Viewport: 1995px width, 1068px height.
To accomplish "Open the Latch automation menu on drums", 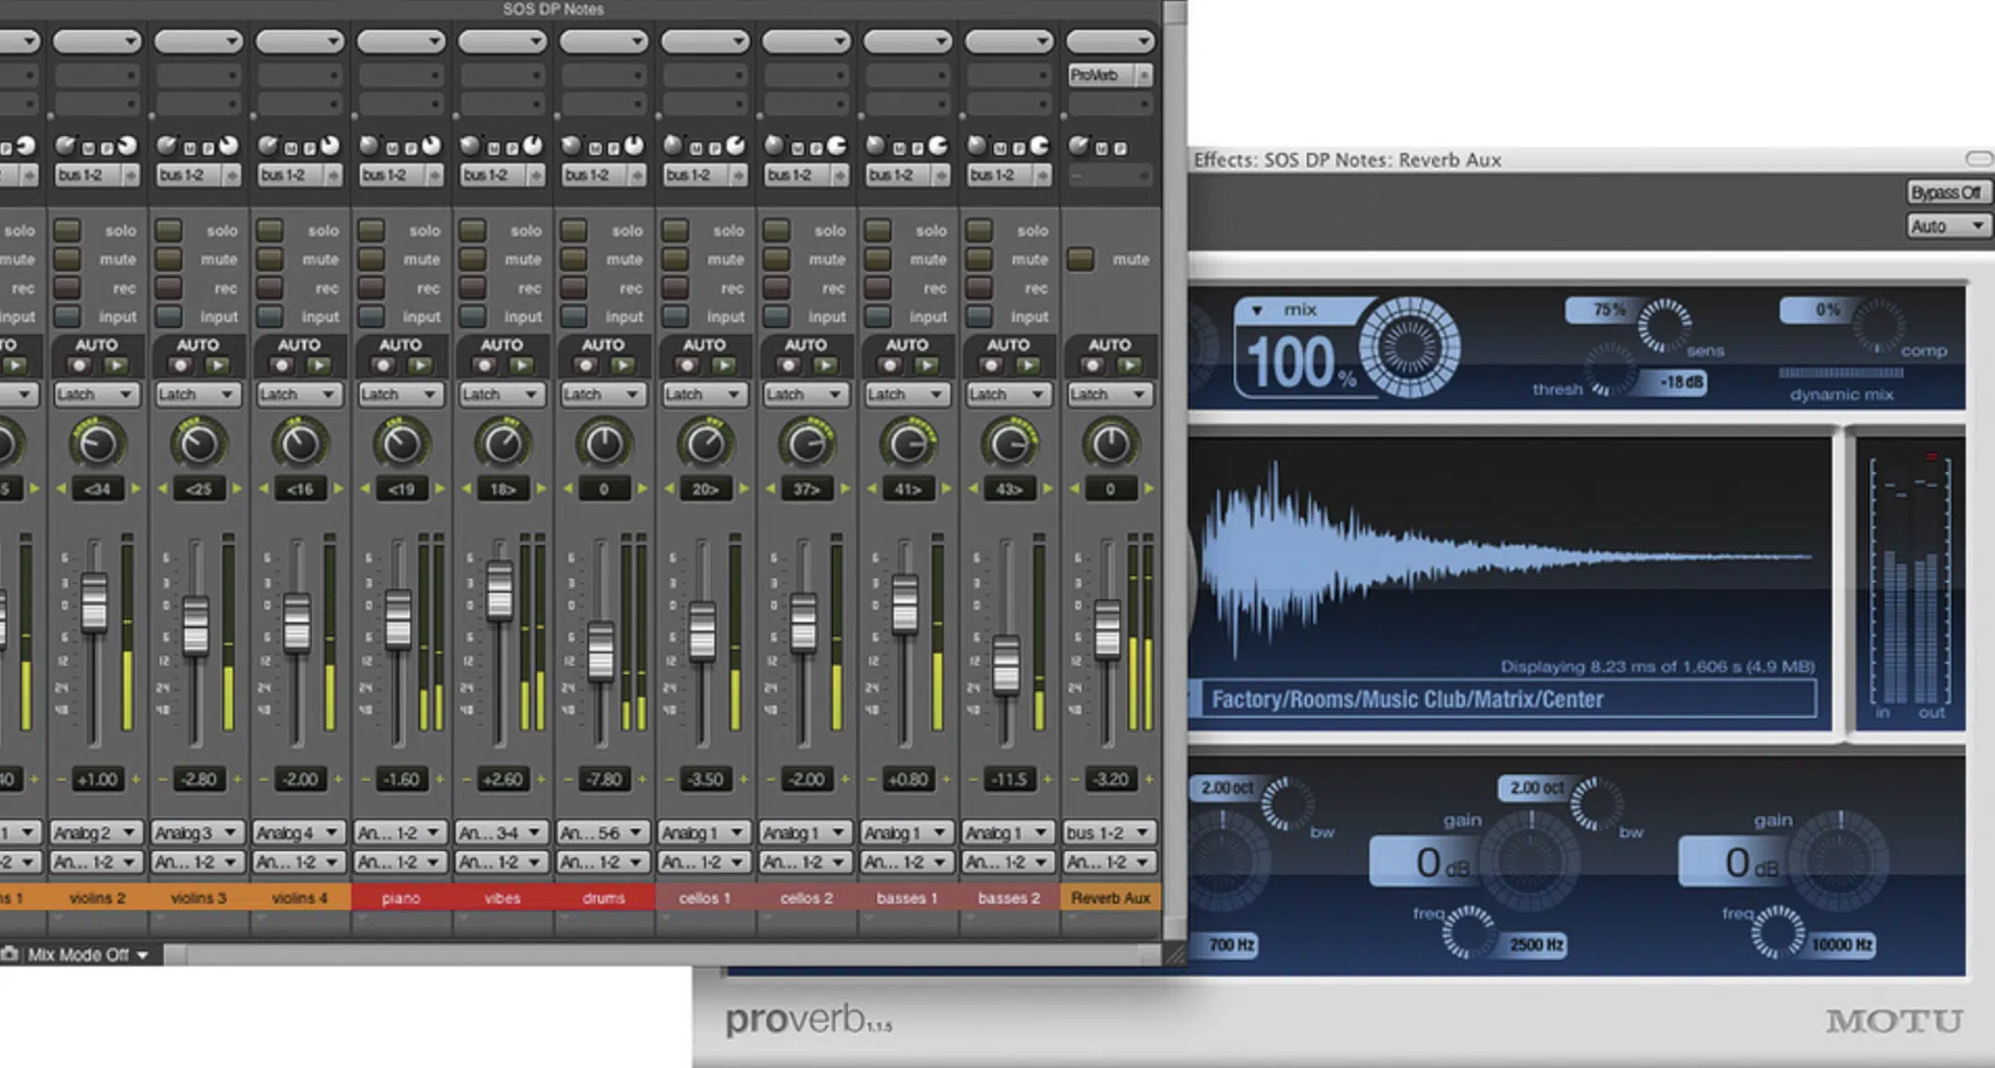I will pyautogui.click(x=603, y=394).
